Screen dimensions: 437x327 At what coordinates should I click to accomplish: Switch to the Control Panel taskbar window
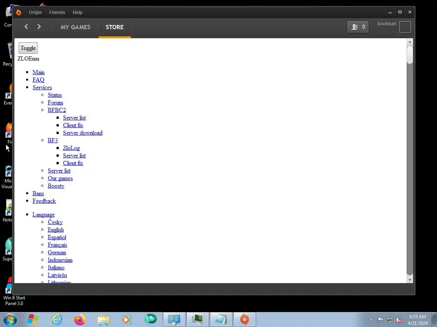point(174,319)
